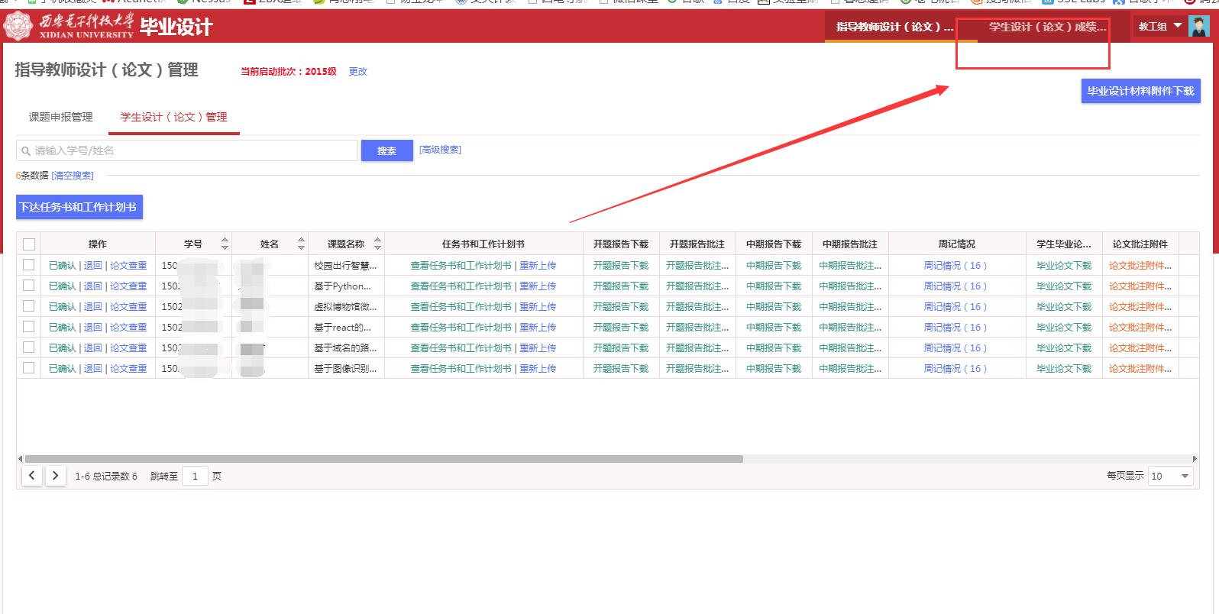
Task: Sort by 学号 column arrows
Action: 225,244
